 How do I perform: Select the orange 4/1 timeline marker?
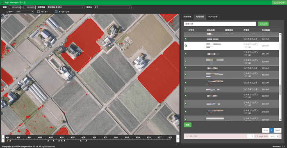7,141
